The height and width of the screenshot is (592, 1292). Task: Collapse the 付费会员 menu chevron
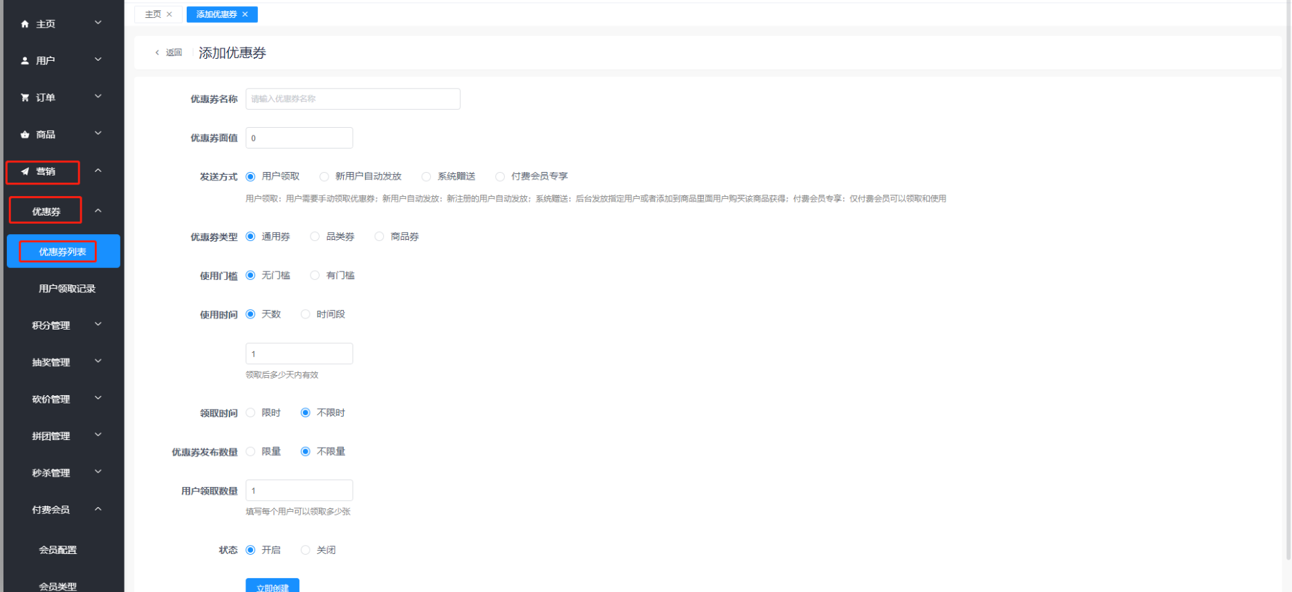click(x=98, y=509)
